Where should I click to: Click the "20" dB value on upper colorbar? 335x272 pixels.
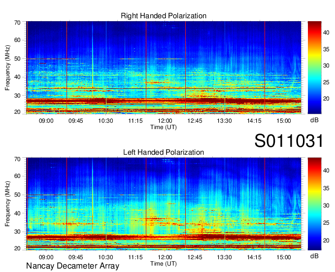[326, 99]
